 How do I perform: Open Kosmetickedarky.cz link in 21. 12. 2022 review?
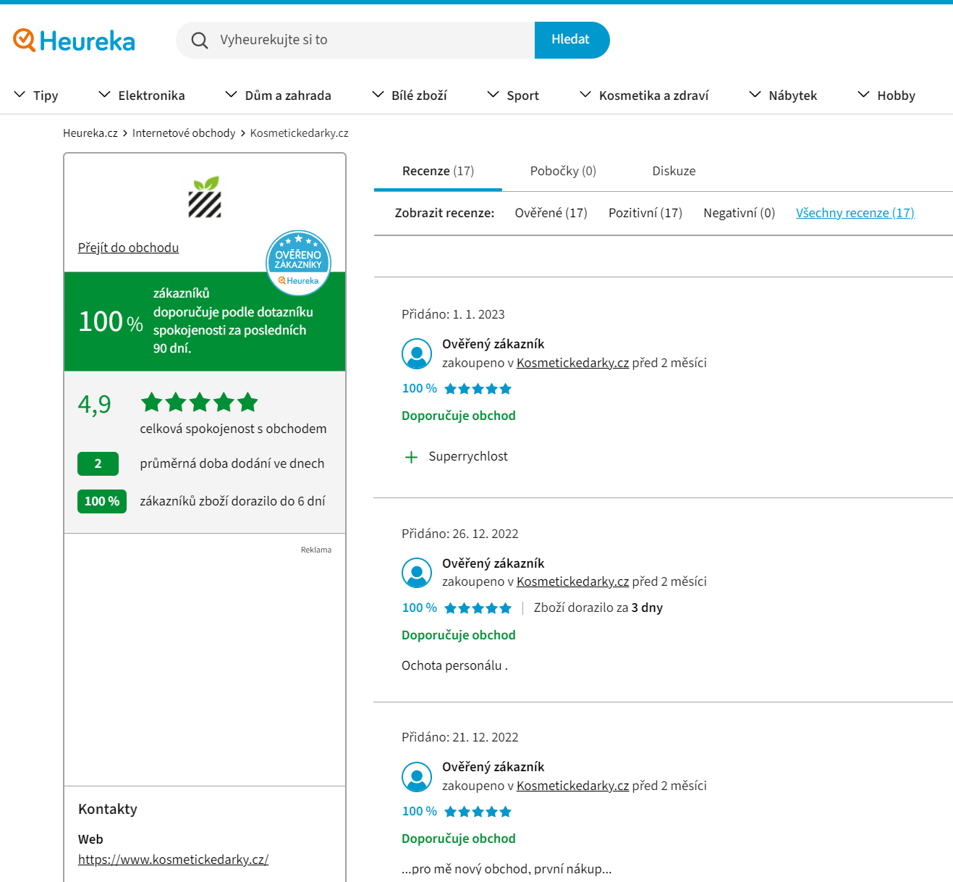click(x=572, y=786)
